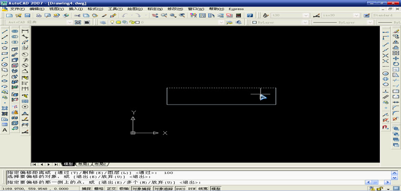Click the New drawing icon
The width and height of the screenshot is (401, 191).
(x=9, y=15)
